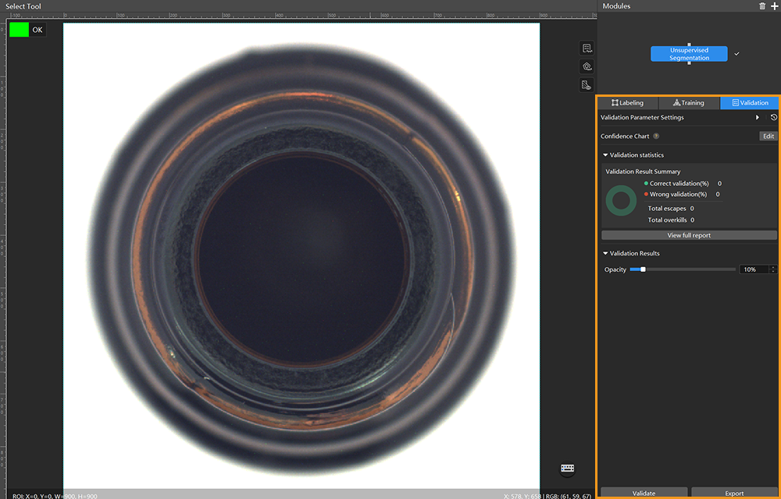Image resolution: width=781 pixels, height=499 pixels.
Task: Collapse the Validation statistics section
Action: click(x=605, y=155)
